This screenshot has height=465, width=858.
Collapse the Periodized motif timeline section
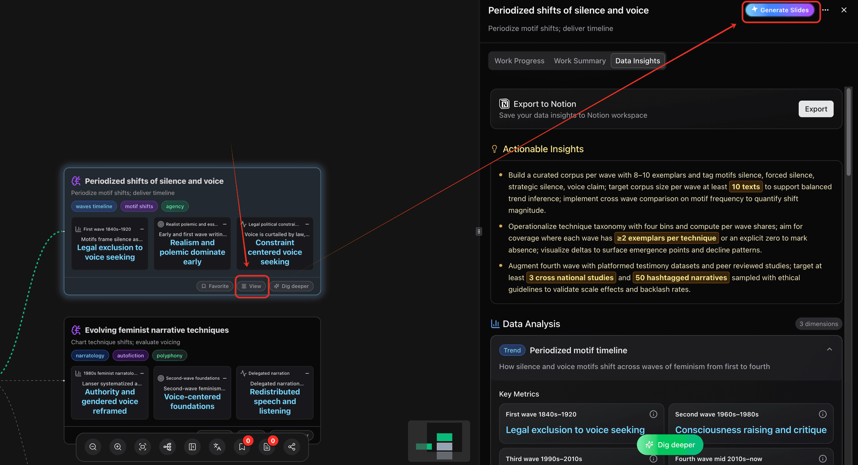829,350
